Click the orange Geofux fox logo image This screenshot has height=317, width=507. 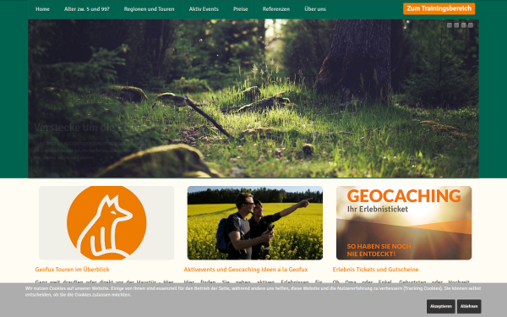point(106,223)
